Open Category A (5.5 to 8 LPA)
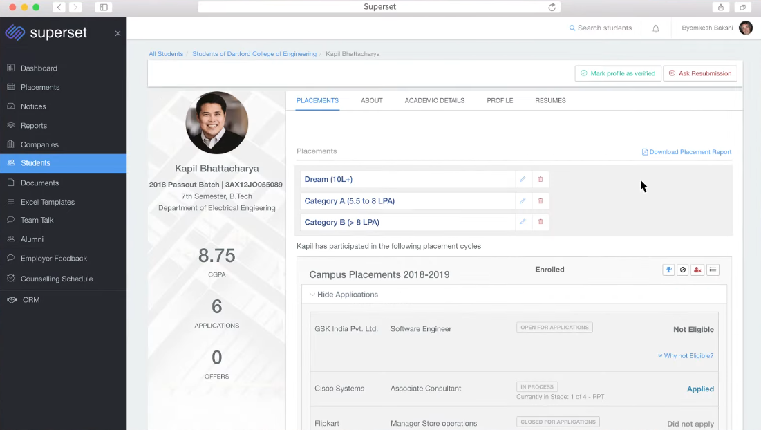This screenshot has height=430, width=761. coord(350,201)
